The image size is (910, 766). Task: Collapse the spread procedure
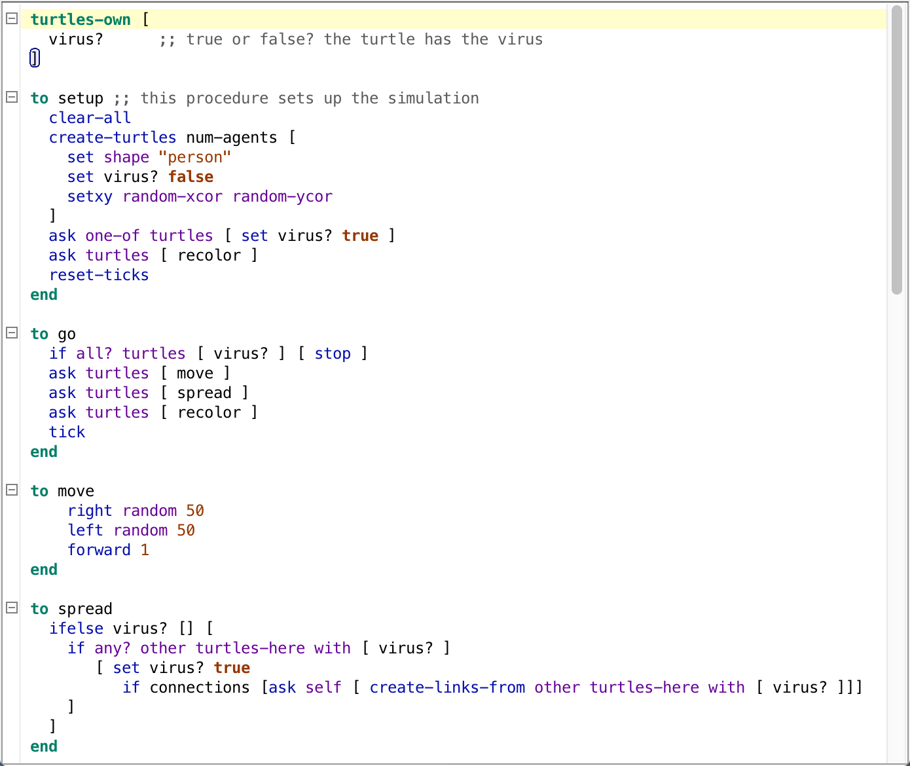(x=10, y=608)
